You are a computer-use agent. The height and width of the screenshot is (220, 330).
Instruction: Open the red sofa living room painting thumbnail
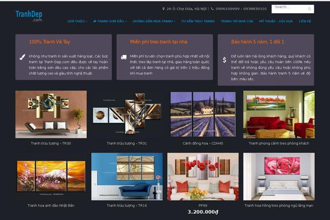pyautogui.click(x=279, y=114)
